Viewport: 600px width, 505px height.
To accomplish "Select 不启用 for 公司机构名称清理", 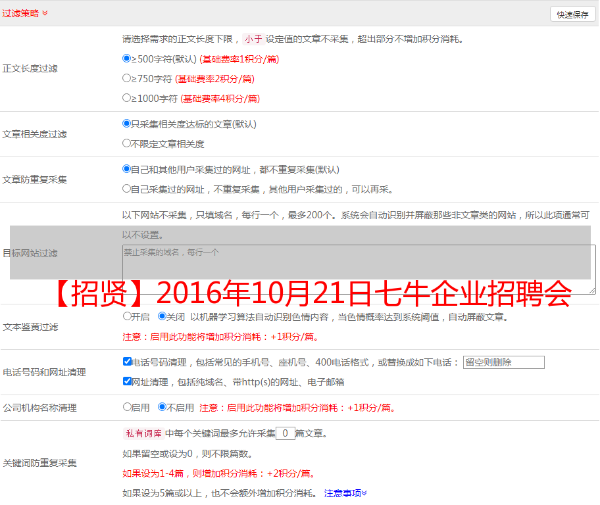I will (162, 406).
